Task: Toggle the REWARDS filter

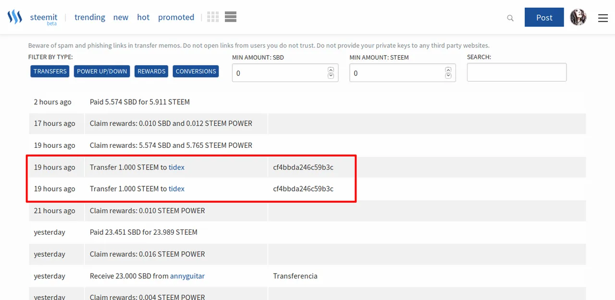Action: click(x=151, y=71)
